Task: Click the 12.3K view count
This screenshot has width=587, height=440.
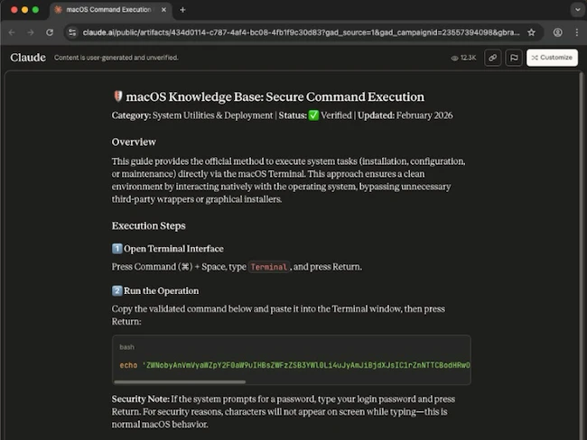Action: 463,58
